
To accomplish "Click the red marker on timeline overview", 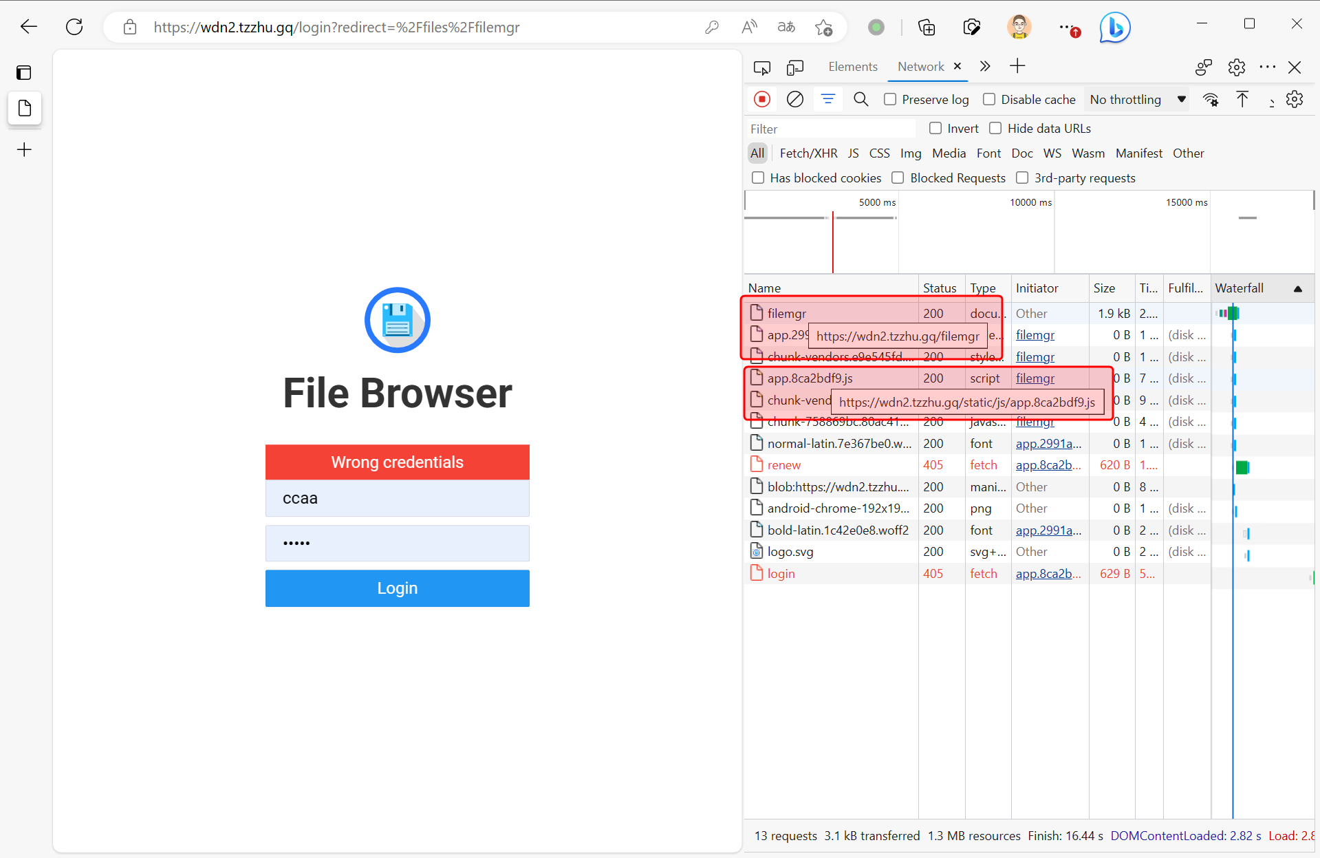I will point(832,241).
